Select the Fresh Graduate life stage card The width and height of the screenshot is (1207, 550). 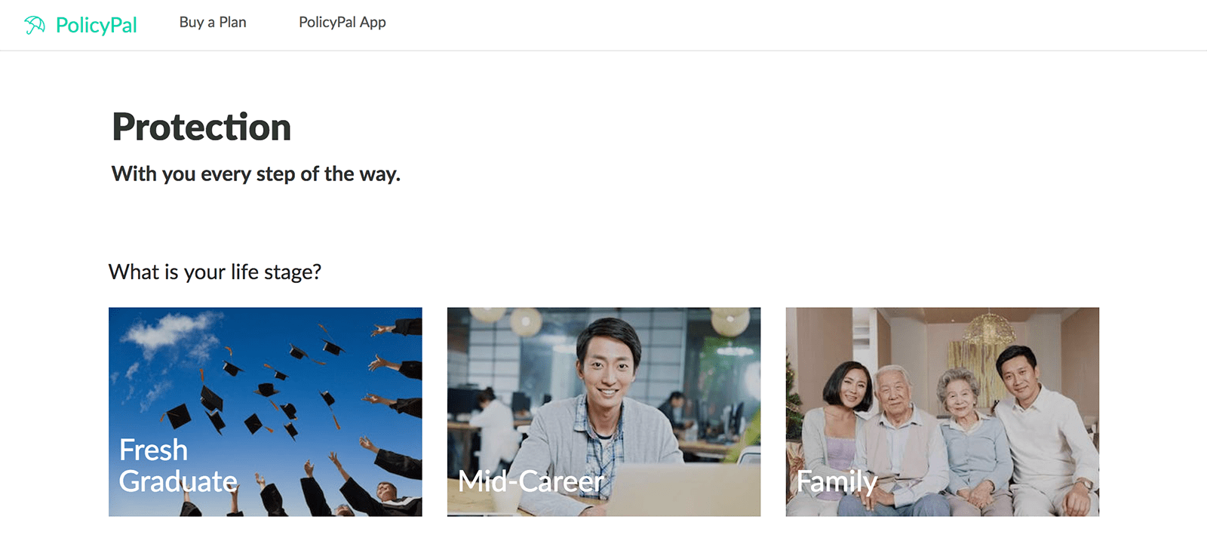(266, 412)
